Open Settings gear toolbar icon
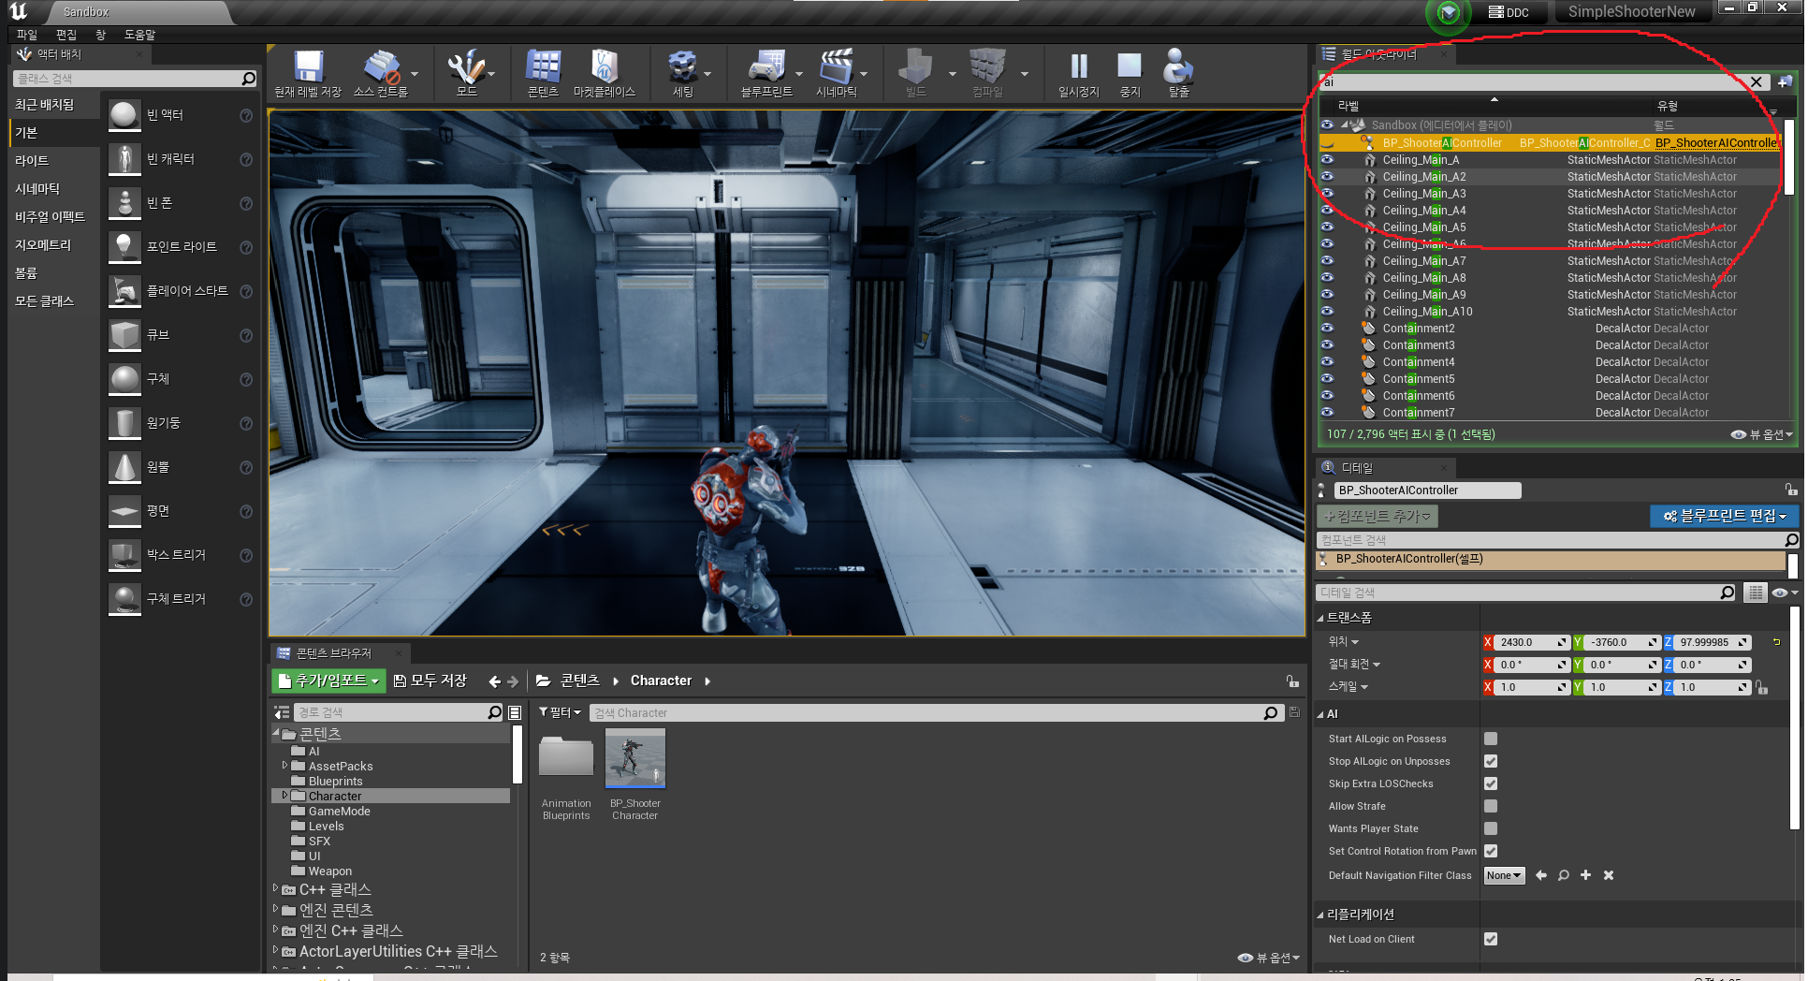This screenshot has height=981, width=1808. coord(682,67)
